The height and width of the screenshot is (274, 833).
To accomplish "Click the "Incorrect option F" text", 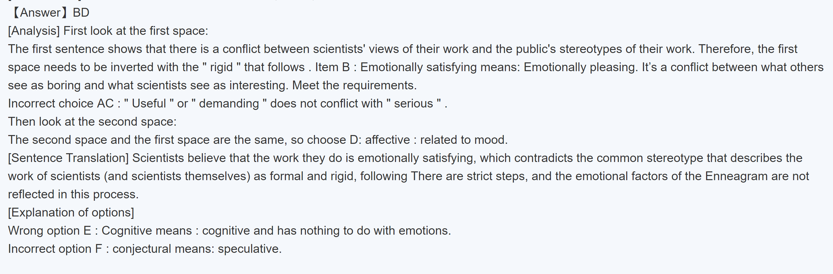I will click(x=55, y=249).
